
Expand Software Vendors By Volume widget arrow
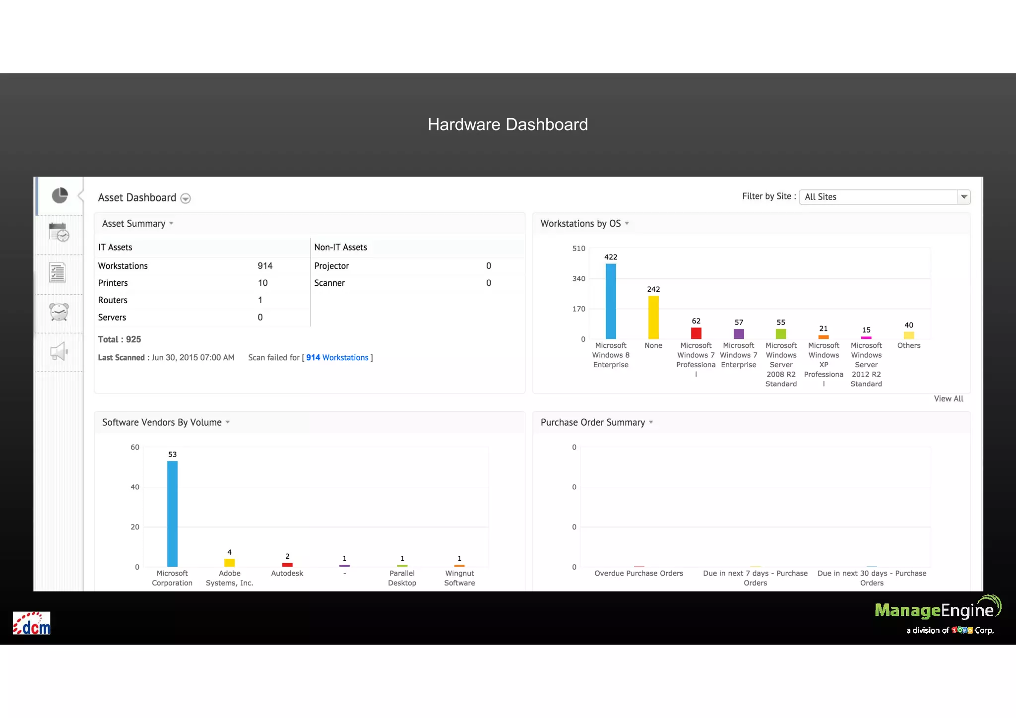(x=228, y=423)
